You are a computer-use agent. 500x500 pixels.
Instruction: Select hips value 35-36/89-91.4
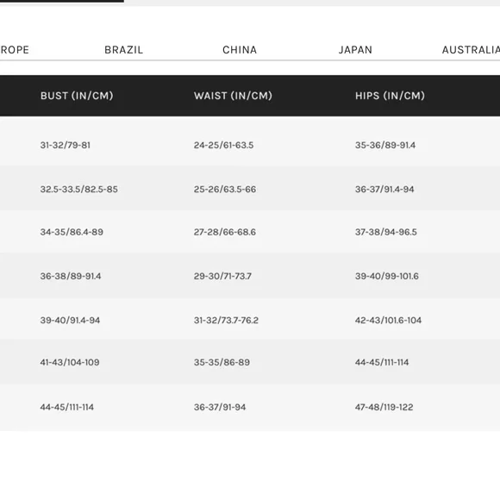pyautogui.click(x=385, y=145)
